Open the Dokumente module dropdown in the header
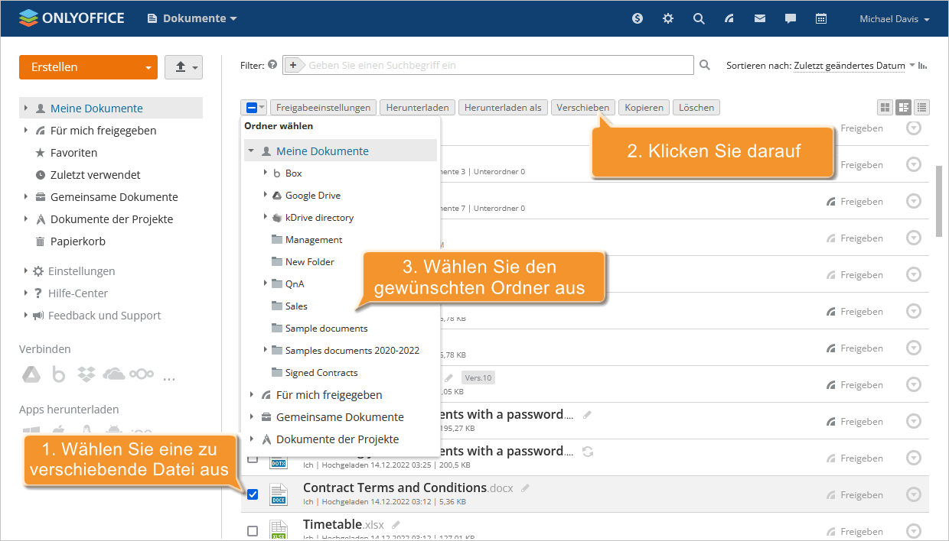The height and width of the screenshot is (541, 949). click(193, 18)
